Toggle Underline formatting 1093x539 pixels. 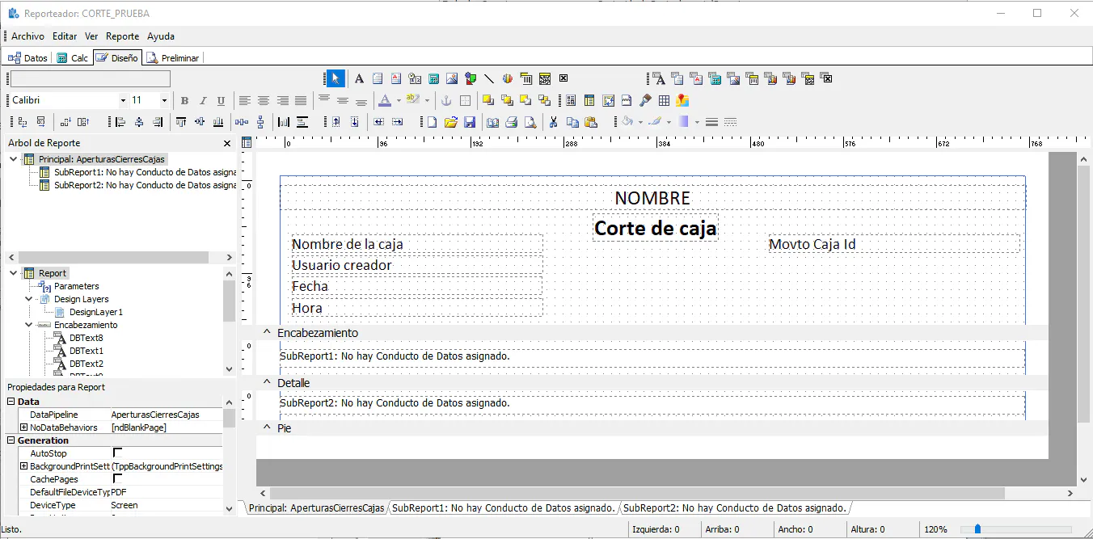tap(219, 100)
